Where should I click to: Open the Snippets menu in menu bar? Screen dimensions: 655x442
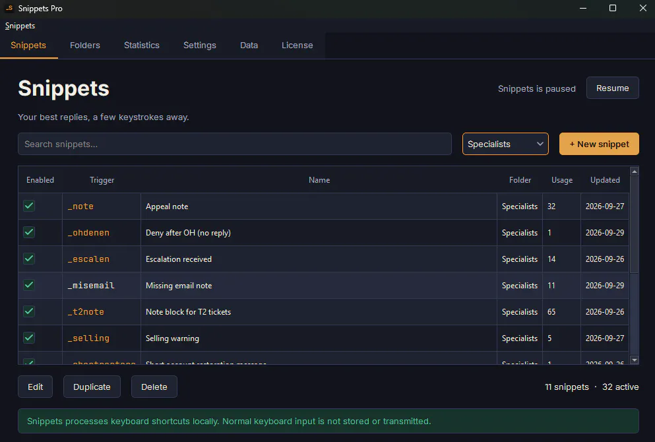point(20,26)
